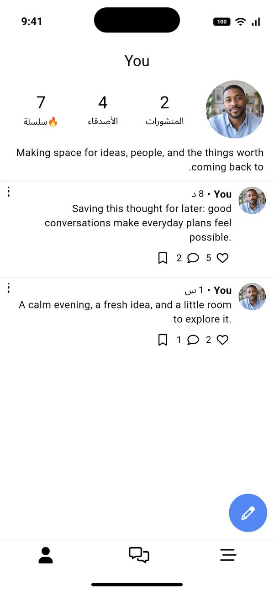
Task: Bookmark the "Saving this thought" post
Action: point(163,258)
